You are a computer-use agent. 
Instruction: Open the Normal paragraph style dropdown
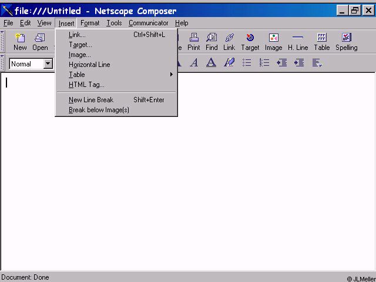pyautogui.click(x=48, y=64)
